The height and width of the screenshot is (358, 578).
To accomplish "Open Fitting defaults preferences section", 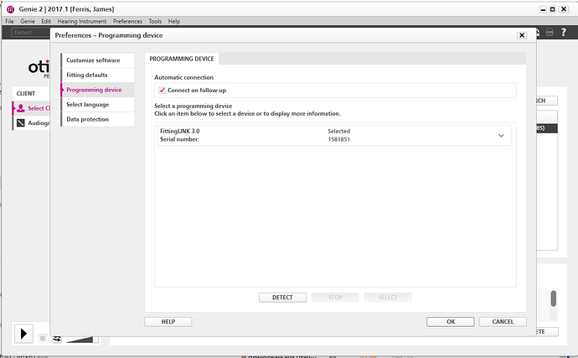I will point(98,75).
